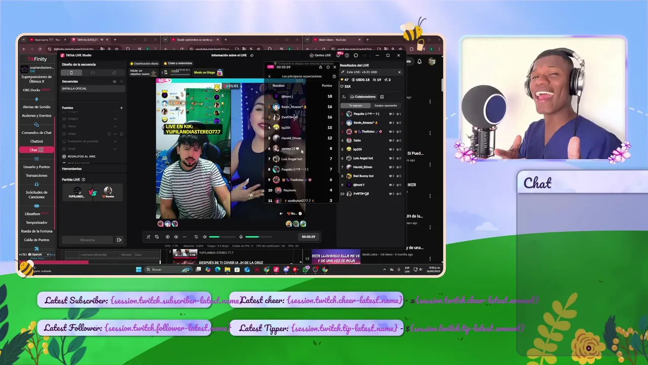This screenshot has width=648, height=365.
Task: Add a new sequence with Secuencias plus
Action: (121, 82)
